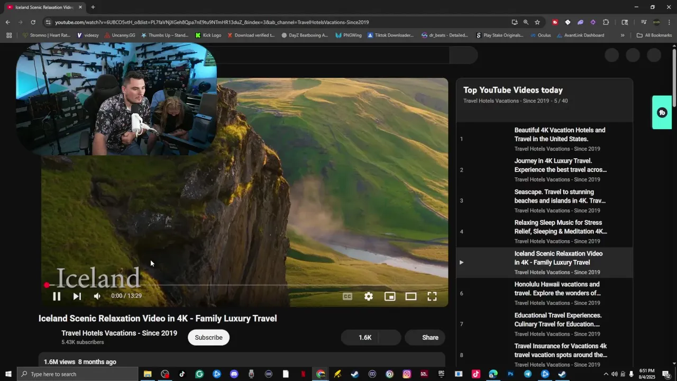This screenshot has width=677, height=381.
Task: Toggle closed captions in the player
Action: point(347,296)
